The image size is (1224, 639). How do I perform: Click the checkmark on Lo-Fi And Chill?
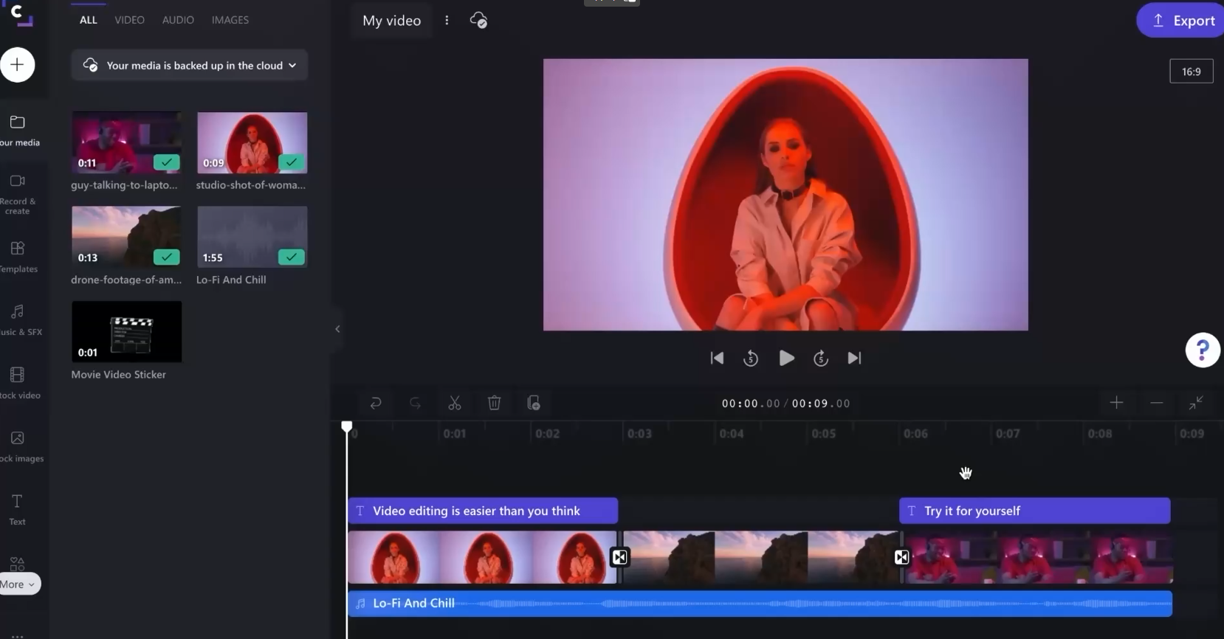292,257
